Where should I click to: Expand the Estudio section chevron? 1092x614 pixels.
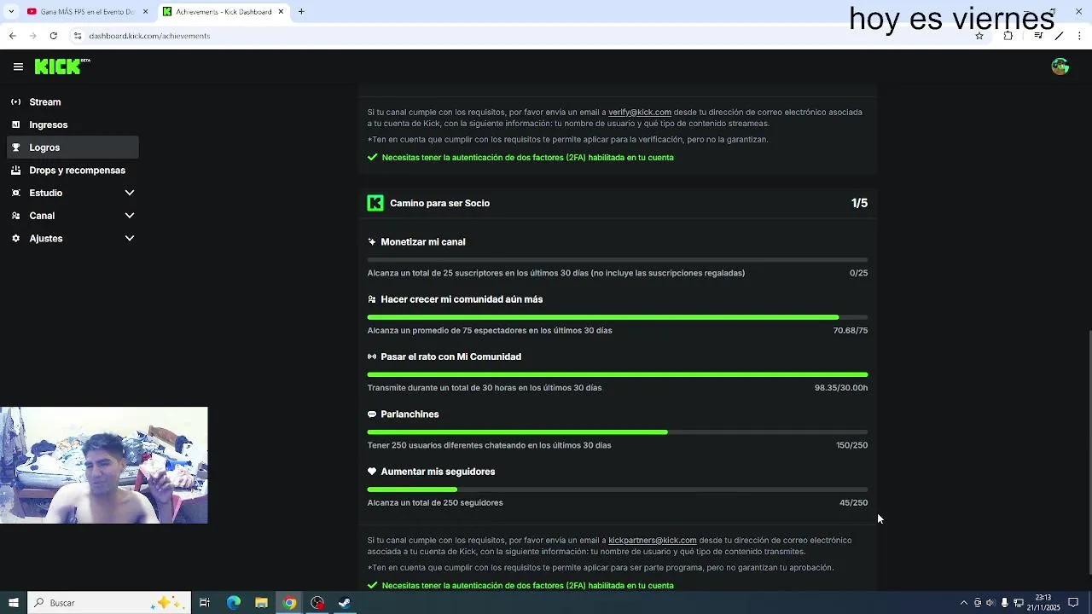(x=130, y=193)
